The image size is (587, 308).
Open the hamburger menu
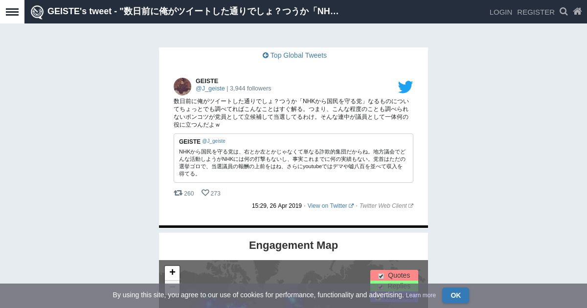coord(12,12)
